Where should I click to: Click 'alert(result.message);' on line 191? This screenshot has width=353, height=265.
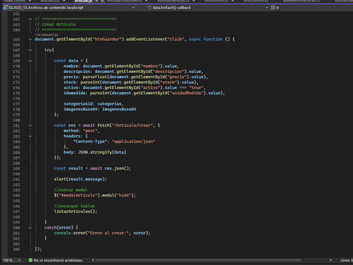pyautogui.click(x=80, y=179)
